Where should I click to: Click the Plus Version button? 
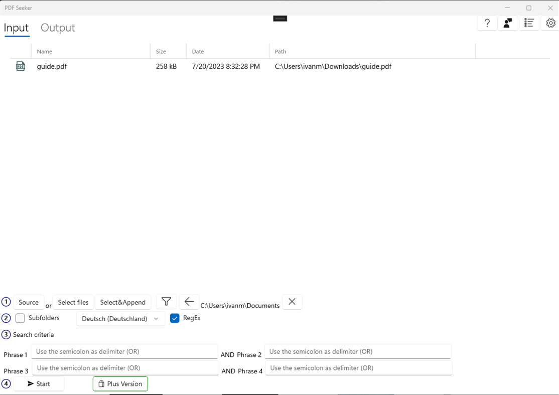pos(120,383)
